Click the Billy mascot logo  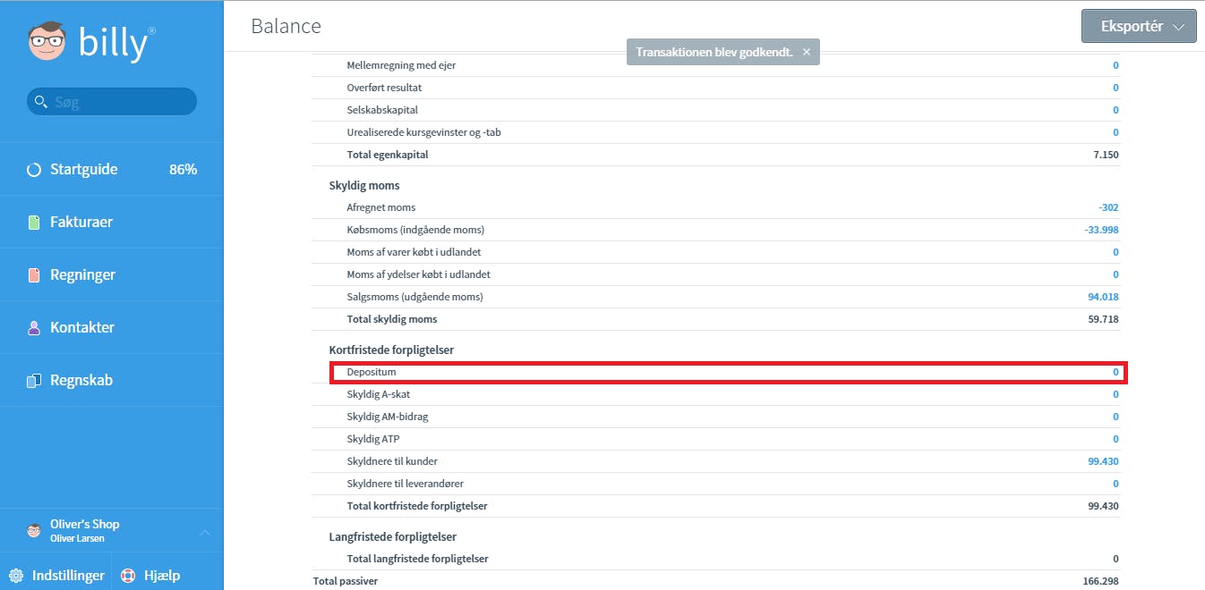tap(47, 41)
